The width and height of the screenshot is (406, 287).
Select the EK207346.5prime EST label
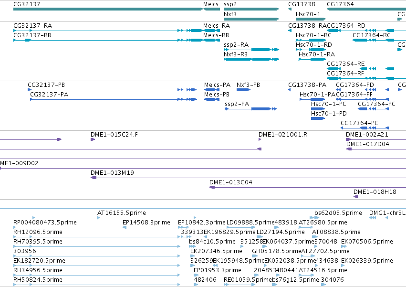pyautogui.click(x=217, y=252)
